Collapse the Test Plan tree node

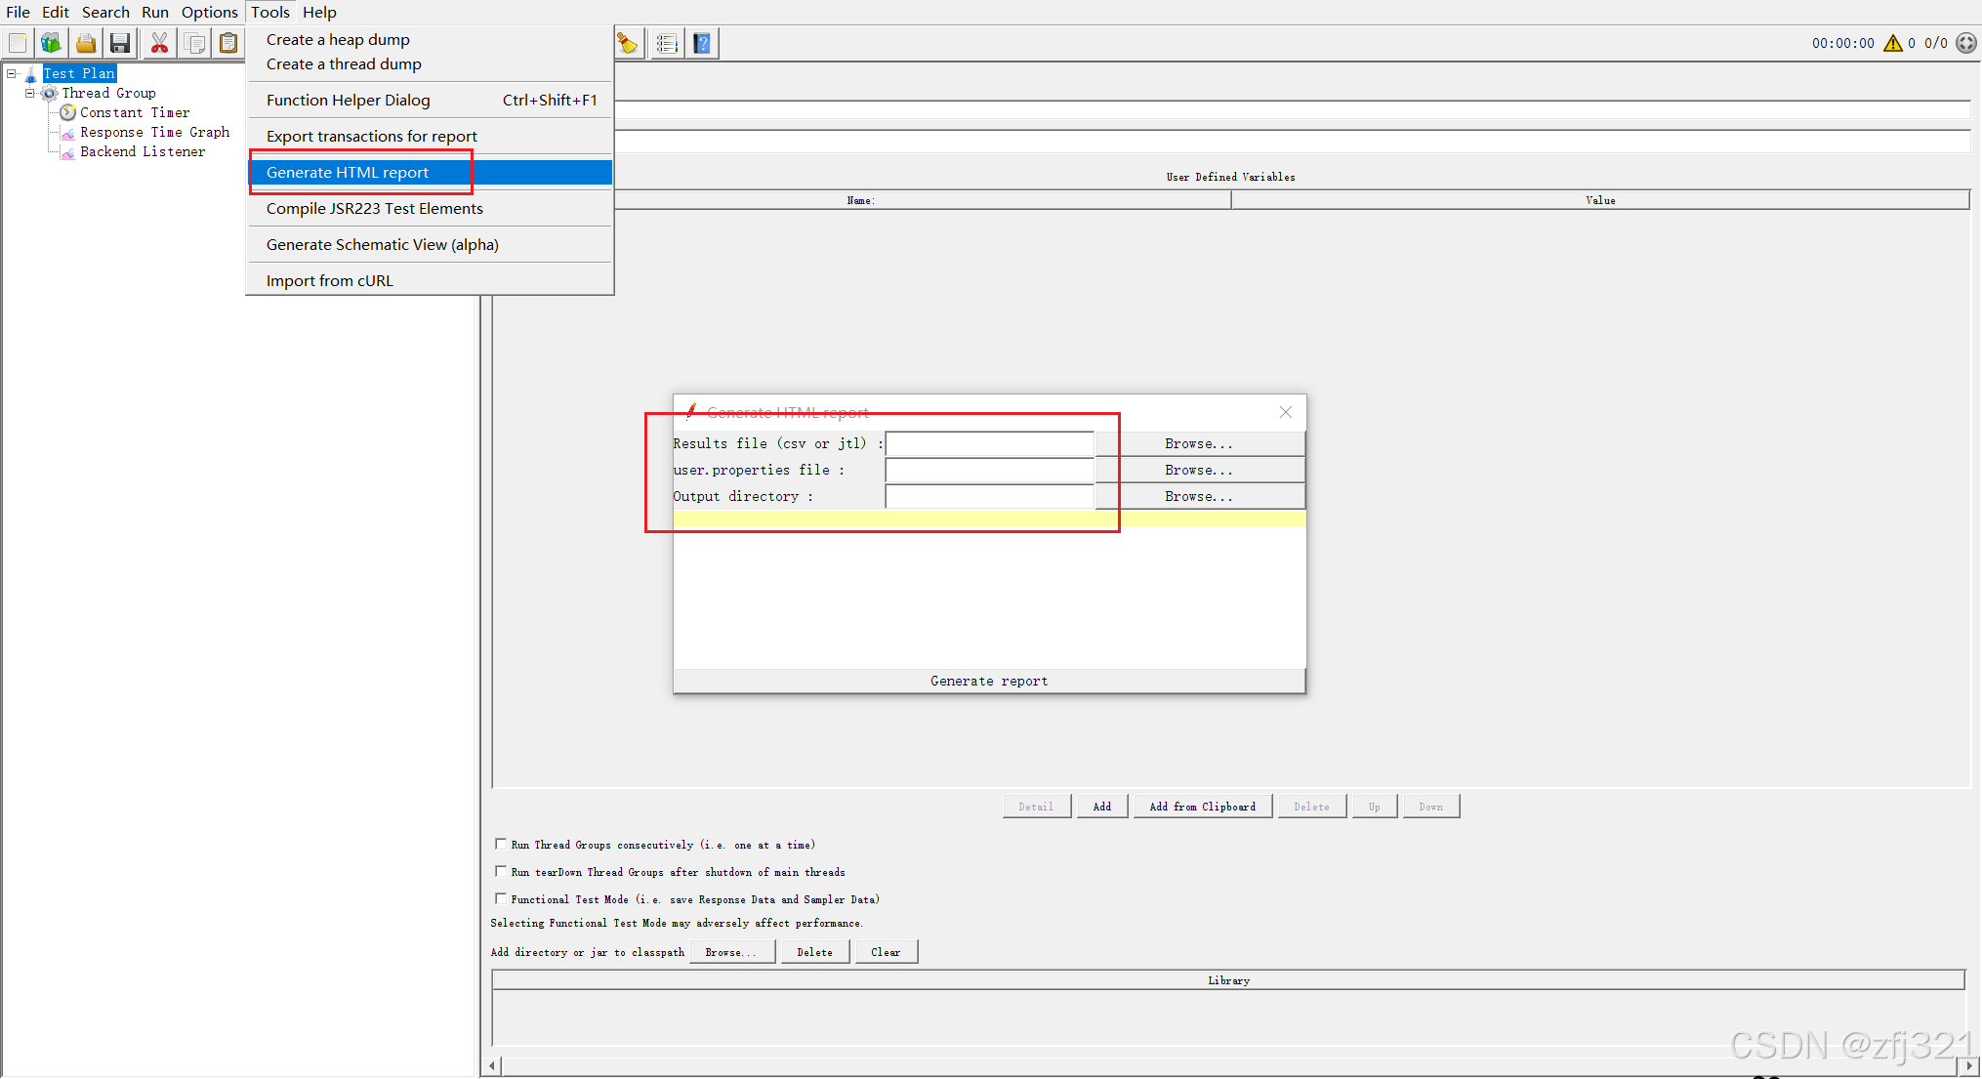12,73
